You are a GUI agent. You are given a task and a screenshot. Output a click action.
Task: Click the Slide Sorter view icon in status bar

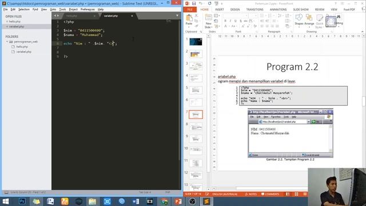click(x=296, y=194)
